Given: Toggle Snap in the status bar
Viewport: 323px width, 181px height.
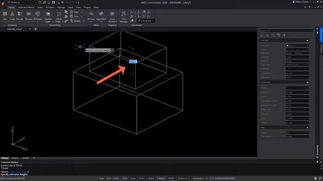Looking at the screenshot, I should 101,178.
